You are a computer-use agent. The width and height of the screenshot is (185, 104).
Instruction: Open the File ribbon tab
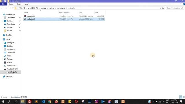pos(3,4)
